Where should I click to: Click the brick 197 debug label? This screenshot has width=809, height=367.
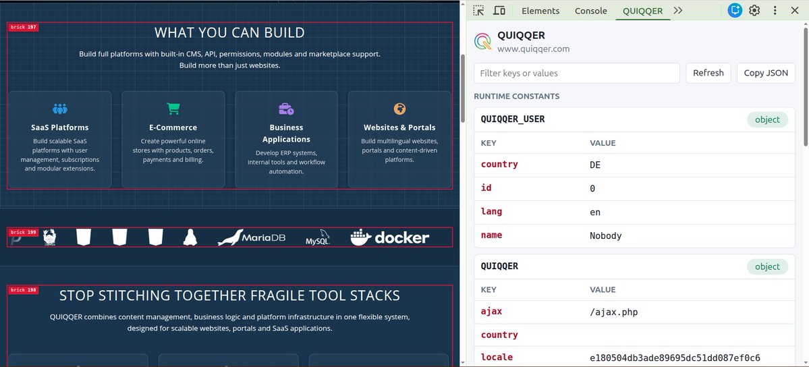pos(24,27)
